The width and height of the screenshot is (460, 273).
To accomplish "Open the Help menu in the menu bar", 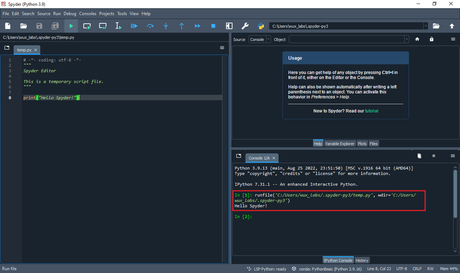I will pyautogui.click(x=146, y=14).
